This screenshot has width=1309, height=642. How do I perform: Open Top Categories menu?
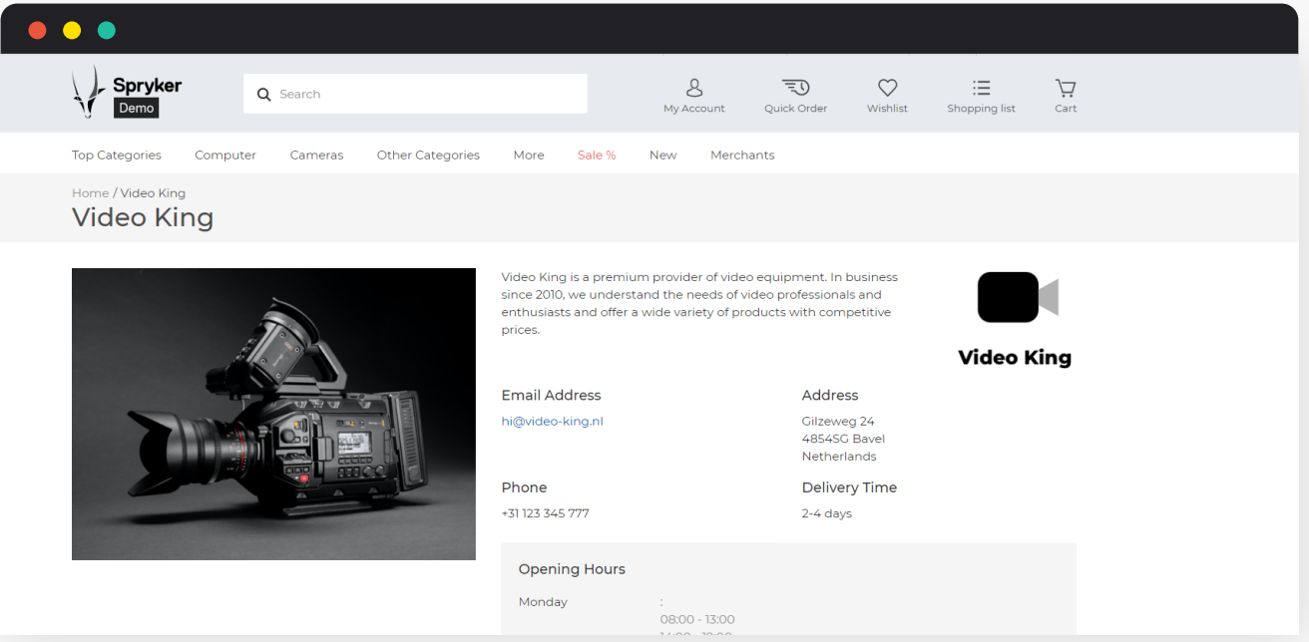tap(117, 155)
